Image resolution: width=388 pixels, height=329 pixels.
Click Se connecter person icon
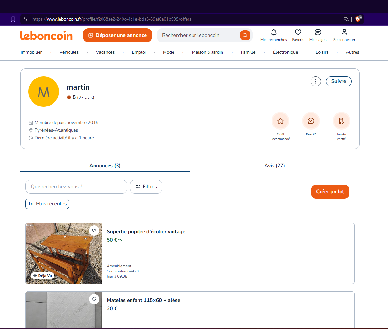click(x=344, y=32)
